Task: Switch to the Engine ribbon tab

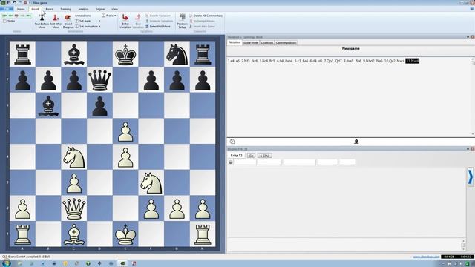Action: [x=100, y=9]
